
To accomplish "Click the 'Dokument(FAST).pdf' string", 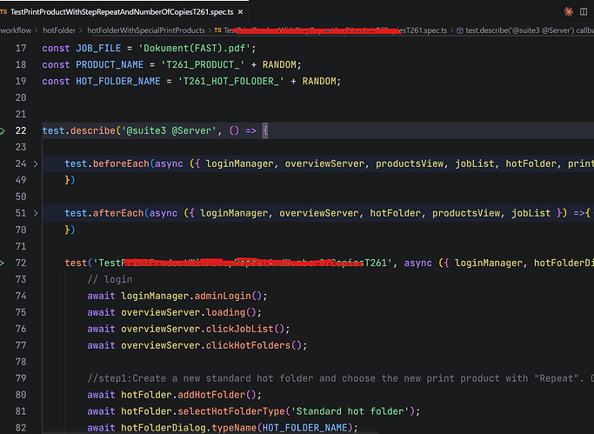I will 194,49.
